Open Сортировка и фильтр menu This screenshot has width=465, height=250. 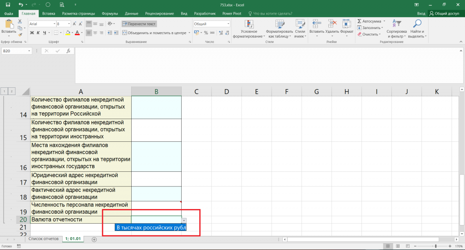[x=396, y=29]
